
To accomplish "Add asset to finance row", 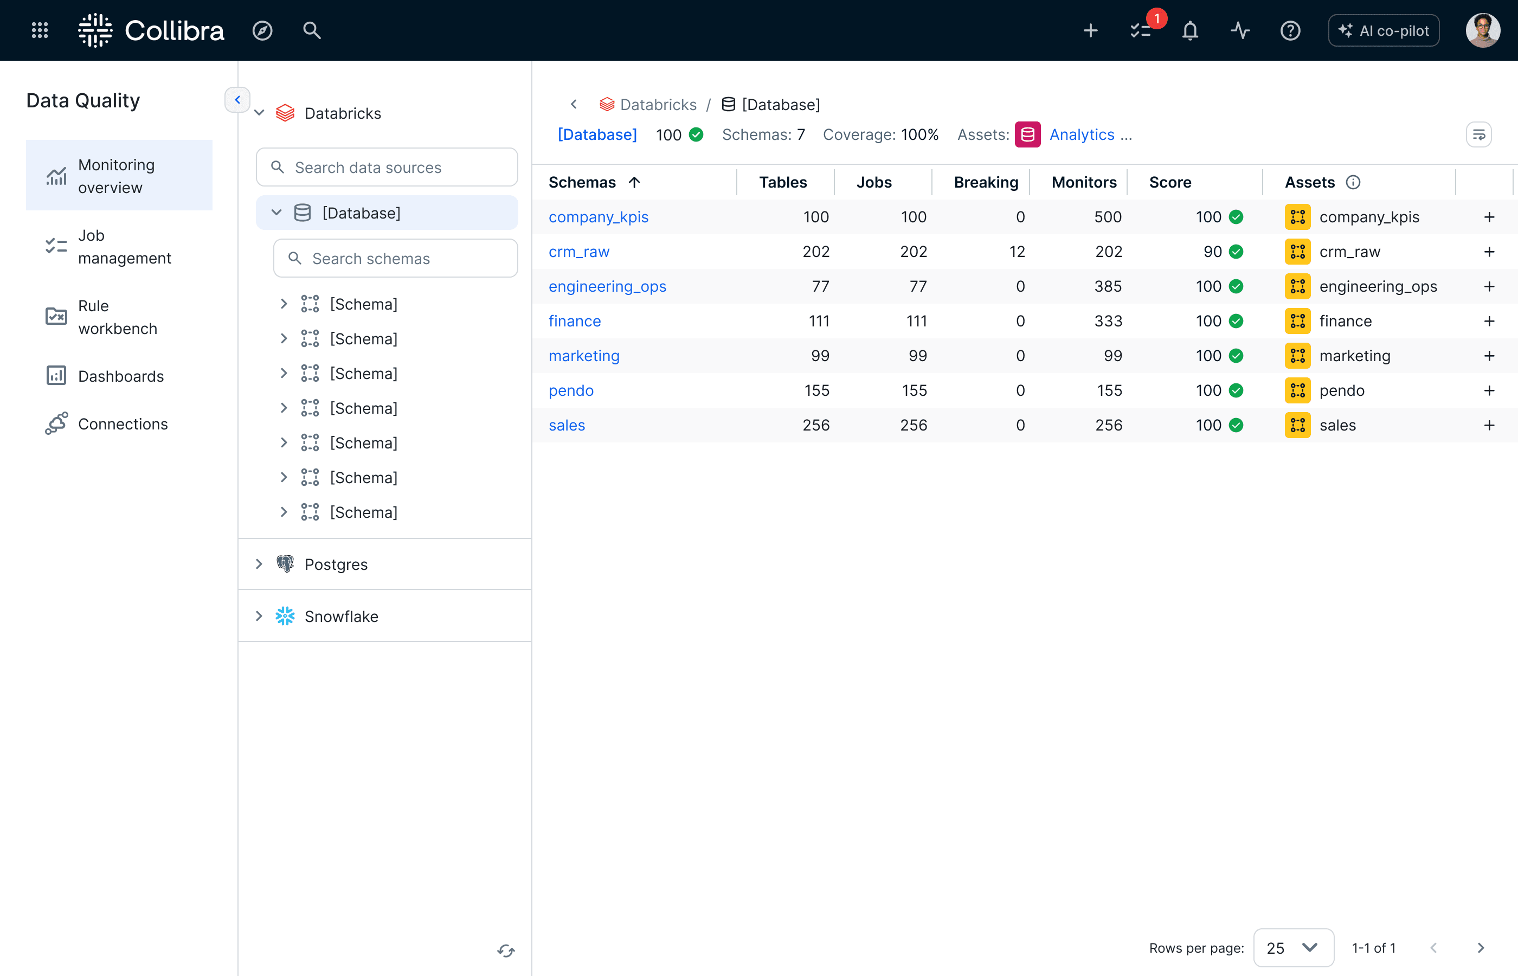I will coord(1489,320).
